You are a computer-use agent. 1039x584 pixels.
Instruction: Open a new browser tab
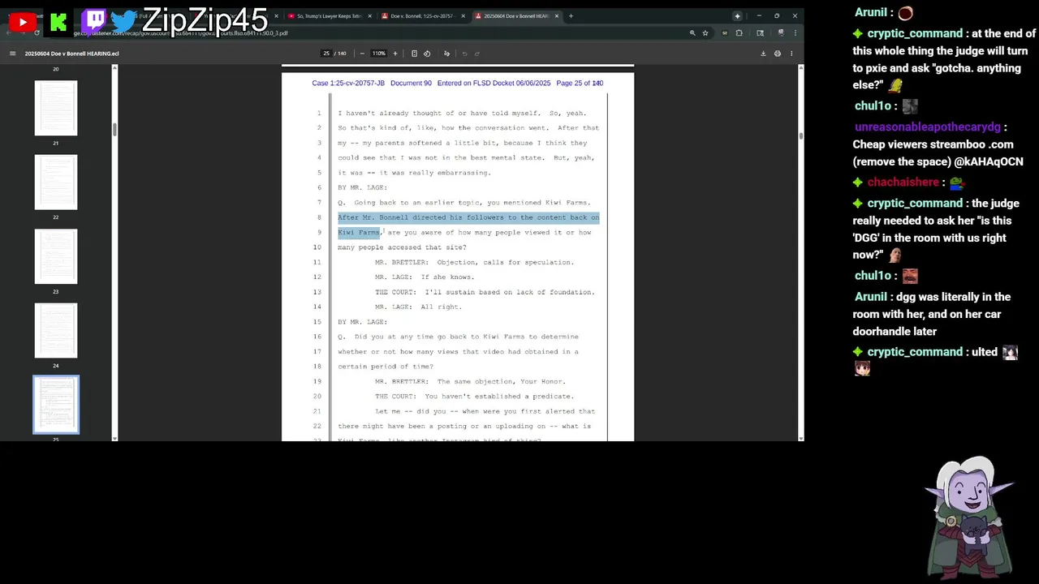[571, 16]
